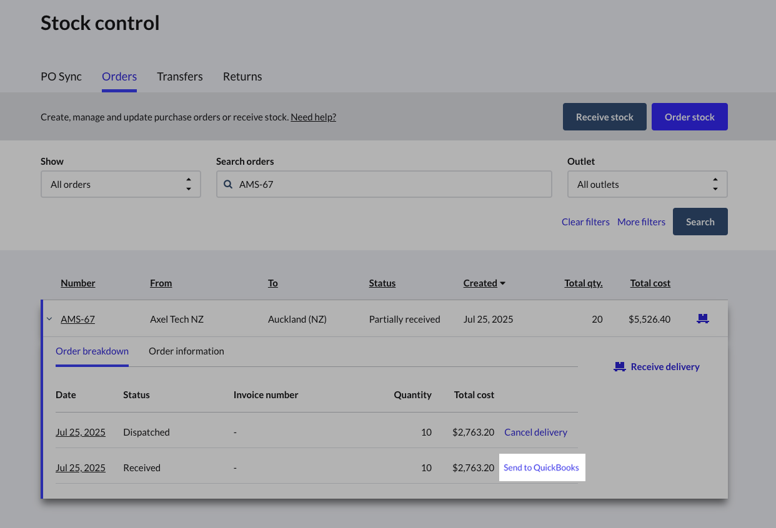Viewport: 776px width, 528px height.
Task: Click the Quantity column label
Action: point(412,394)
